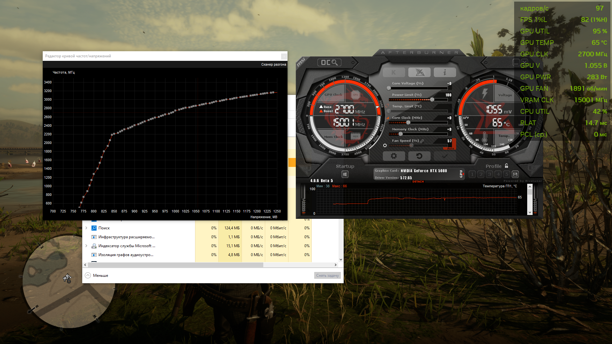Expand the Поиск process row
This screenshot has height=344, width=612.
point(86,228)
